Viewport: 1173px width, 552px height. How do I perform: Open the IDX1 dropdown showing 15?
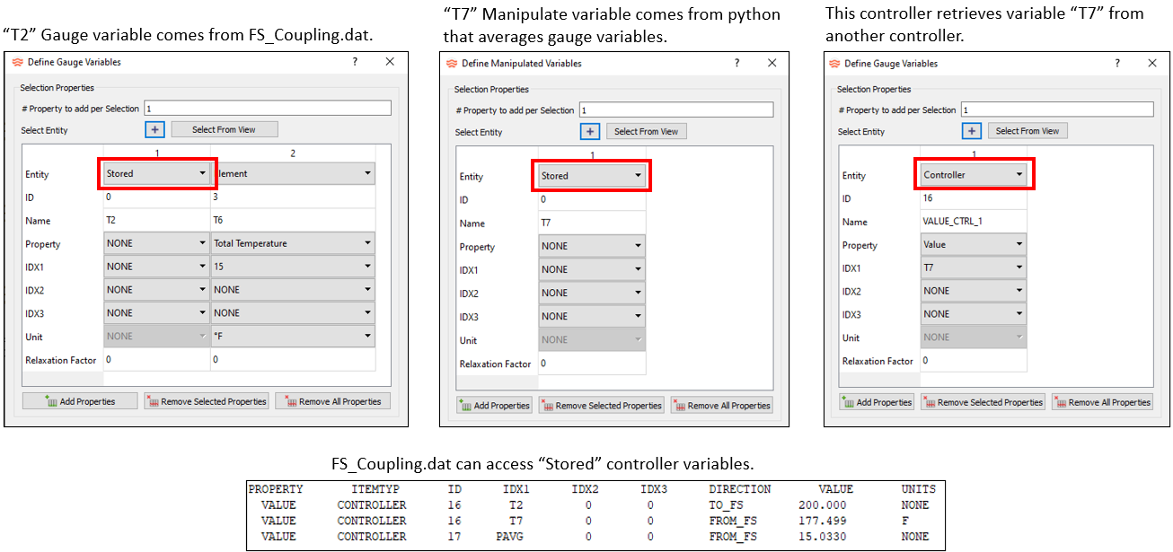point(293,267)
